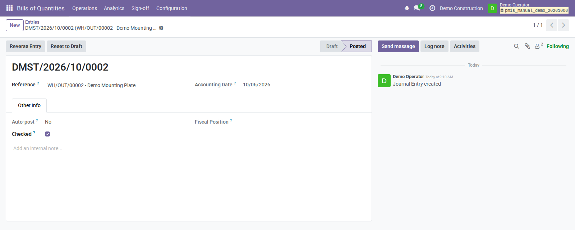This screenshot has height=230, width=575.
Task: Click the Reverse Entry button
Action: (26, 46)
